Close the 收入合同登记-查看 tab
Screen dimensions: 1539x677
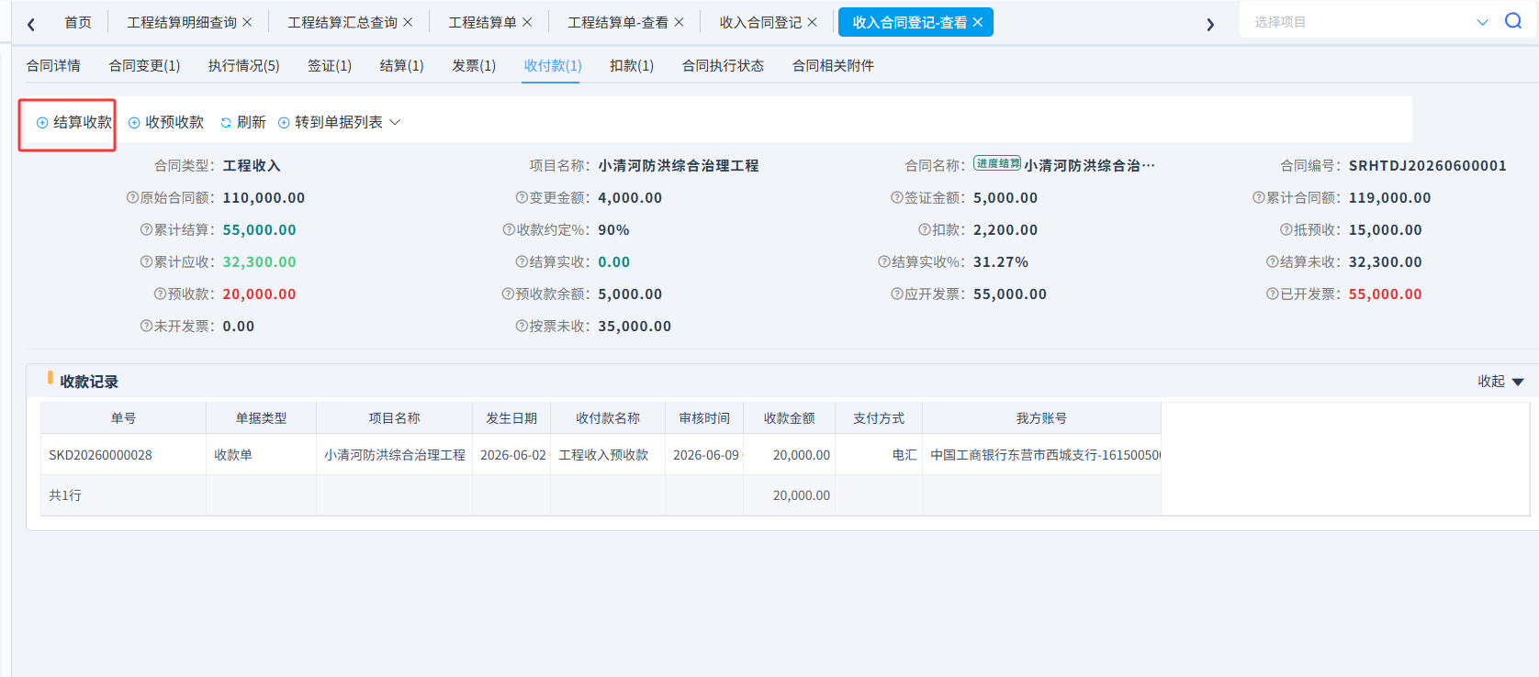977,22
